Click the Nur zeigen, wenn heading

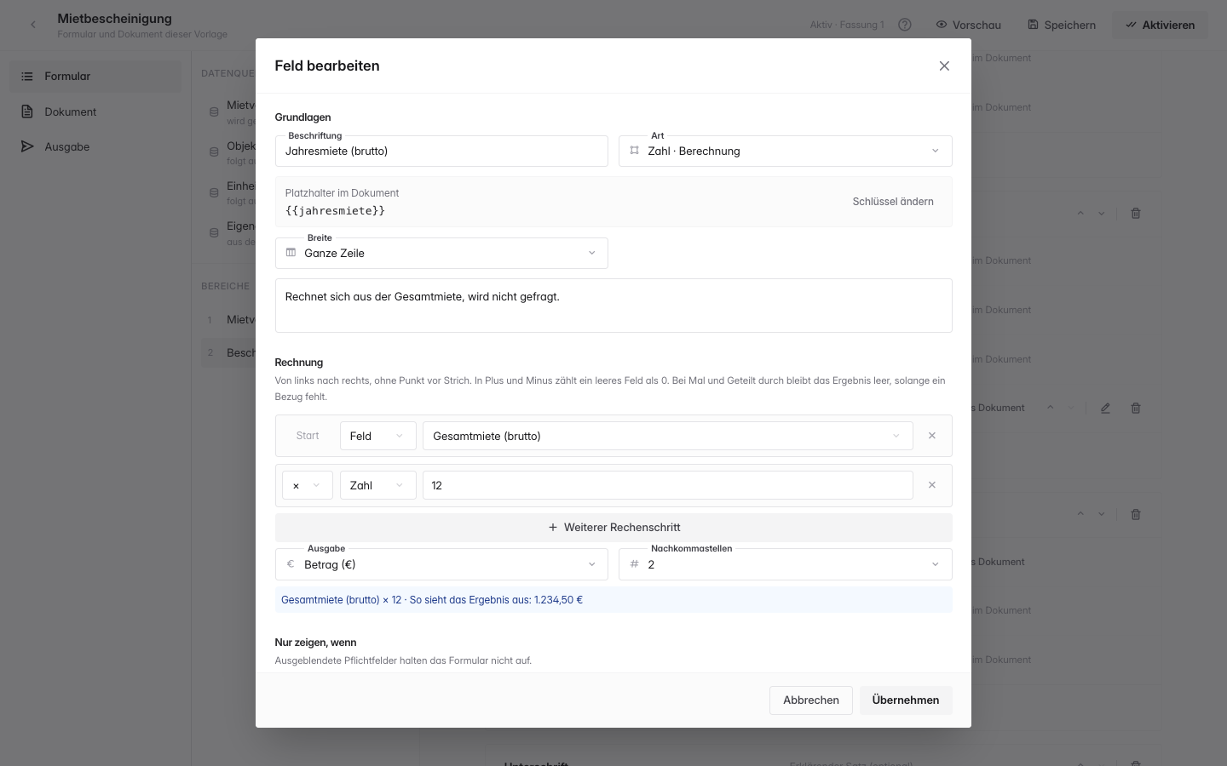315,643
